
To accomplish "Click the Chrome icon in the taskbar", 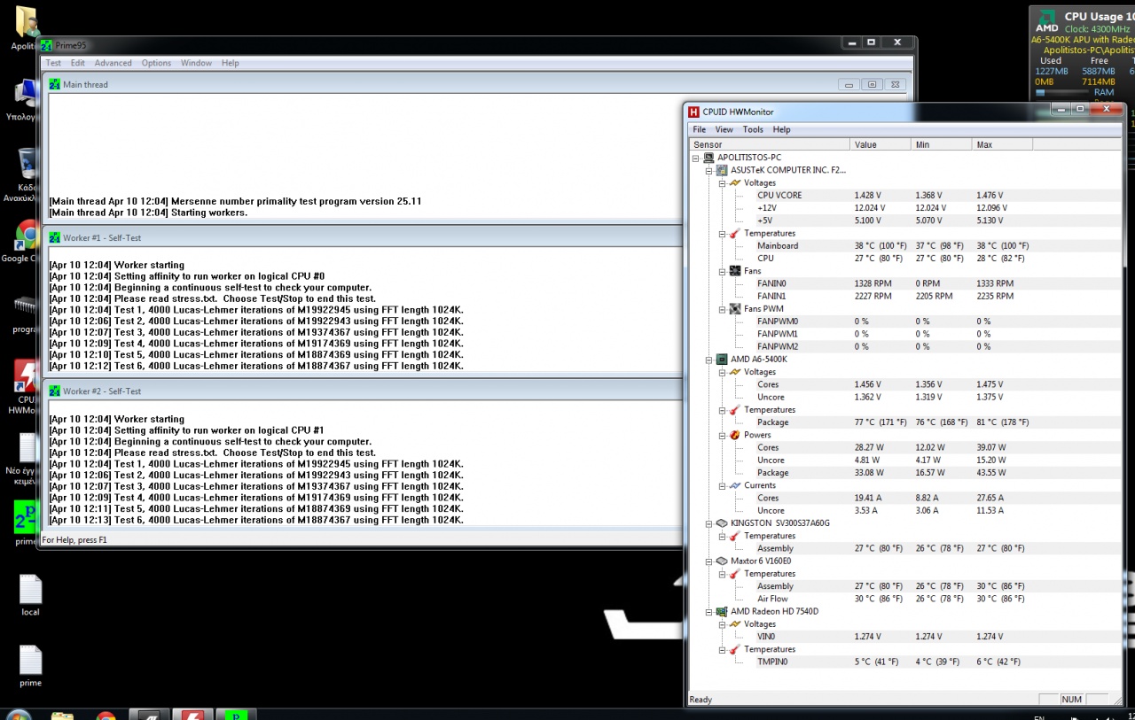I will coord(106,715).
